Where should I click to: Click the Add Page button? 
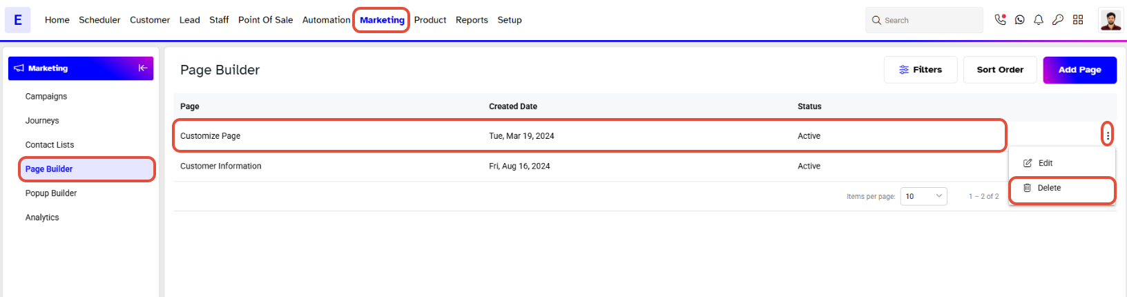pos(1079,70)
